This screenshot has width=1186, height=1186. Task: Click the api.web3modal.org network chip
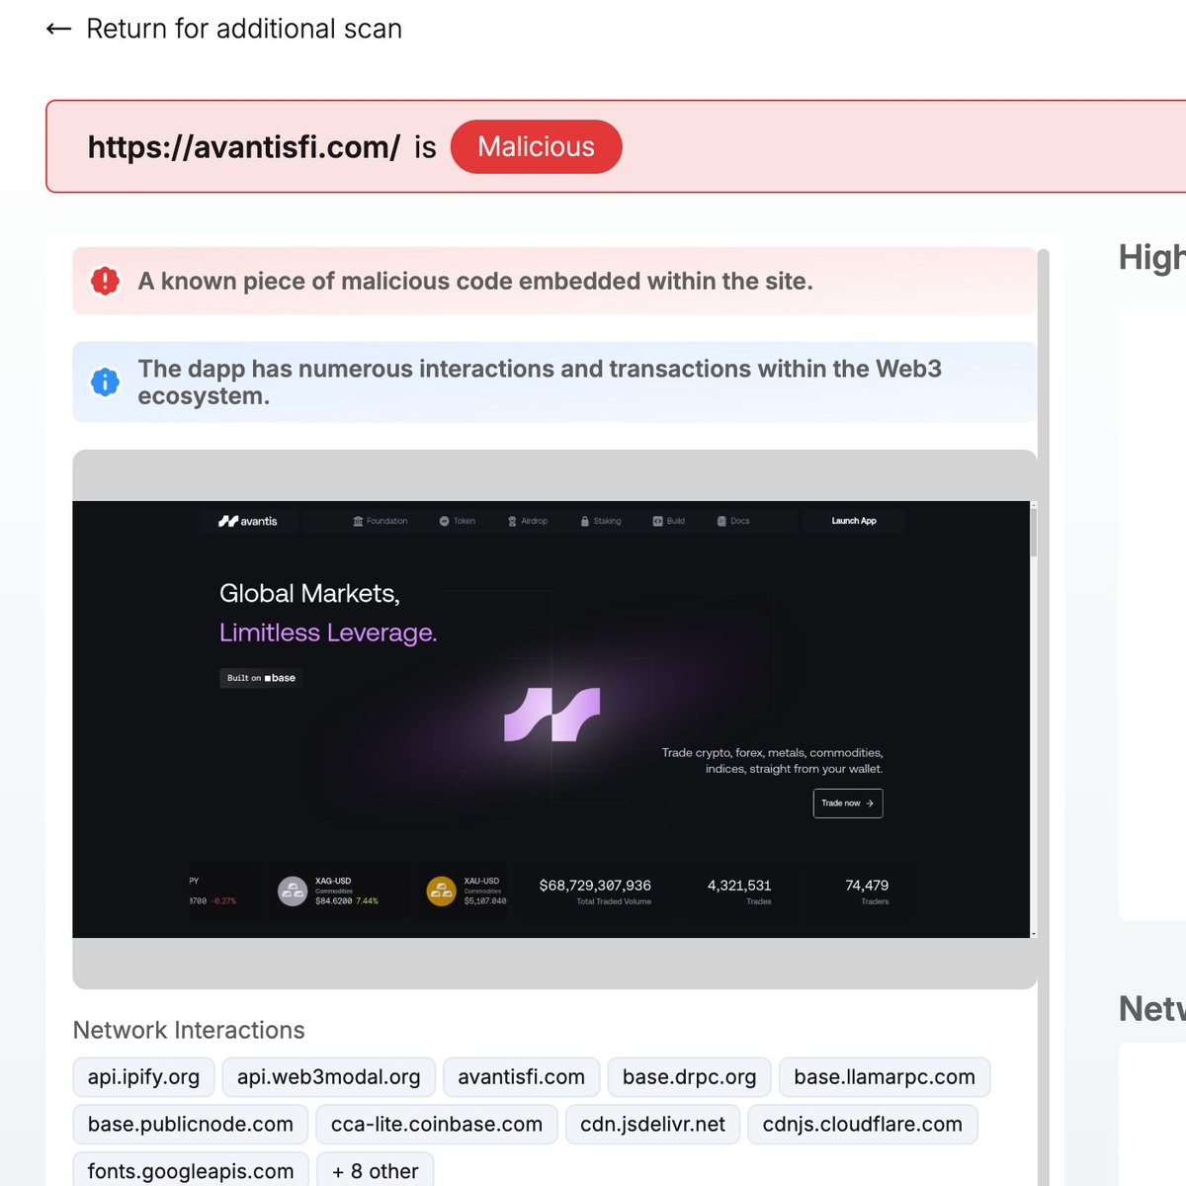click(329, 1077)
